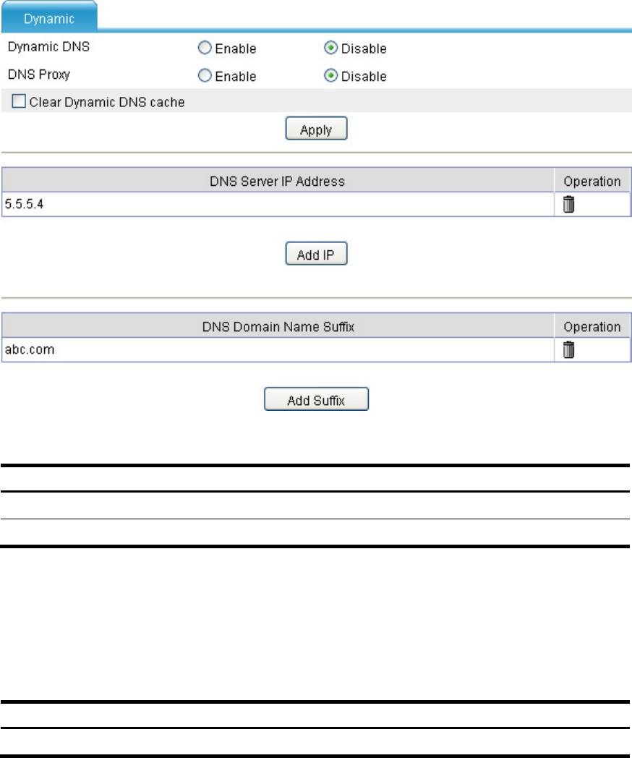Click the Dynamic DNS label
632x758 pixels.
[x=48, y=47]
